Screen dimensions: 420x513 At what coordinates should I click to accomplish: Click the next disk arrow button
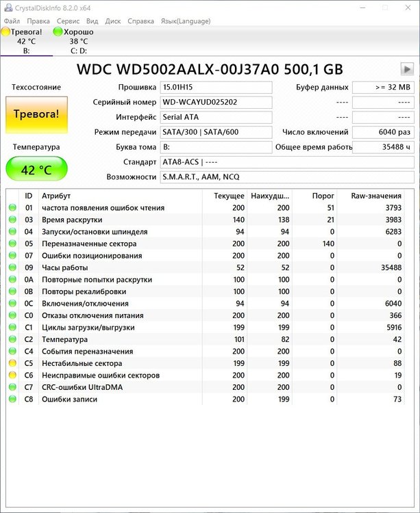(x=407, y=69)
